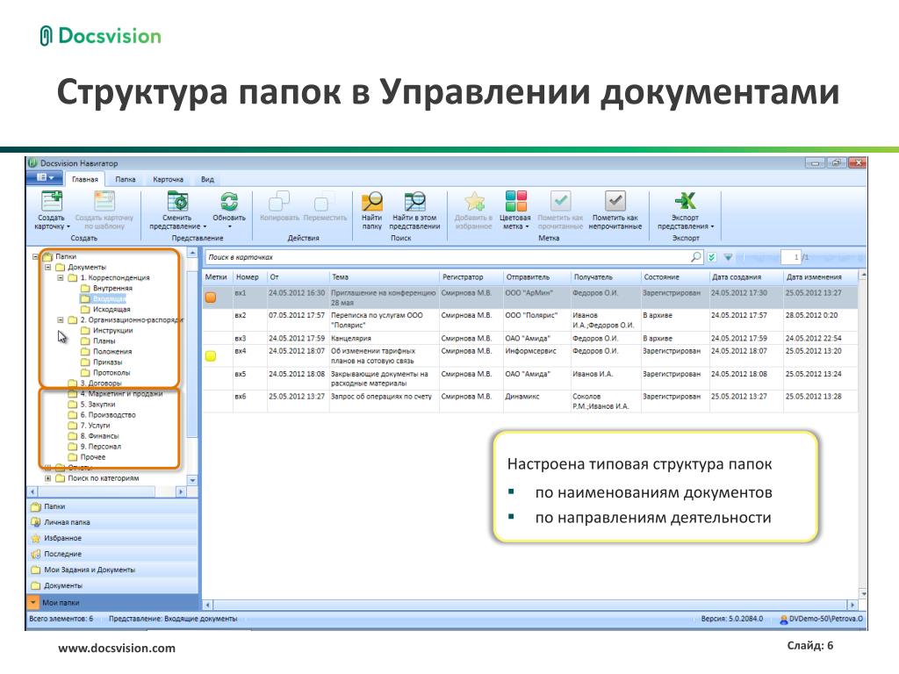Click Создать карточку по шаблону icon
The height and width of the screenshot is (674, 899).
[104, 201]
